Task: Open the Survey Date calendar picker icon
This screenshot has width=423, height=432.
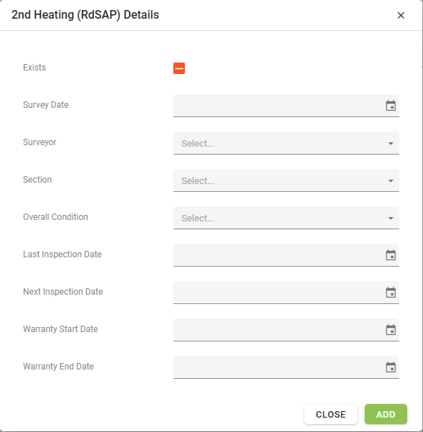Action: [391, 106]
